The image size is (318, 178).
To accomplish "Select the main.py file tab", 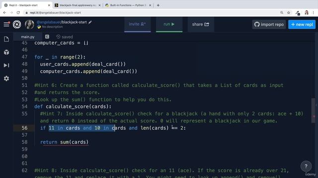I will click(28, 37).
